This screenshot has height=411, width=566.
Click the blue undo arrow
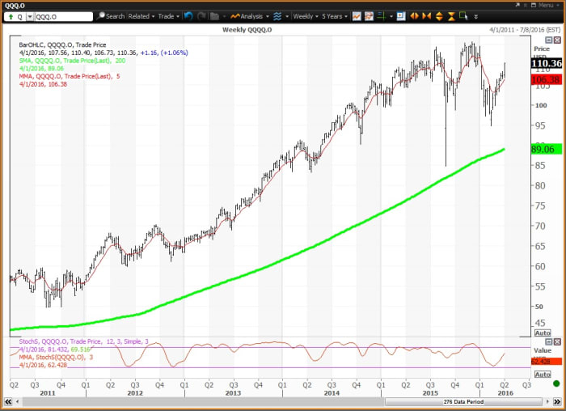(188, 16)
